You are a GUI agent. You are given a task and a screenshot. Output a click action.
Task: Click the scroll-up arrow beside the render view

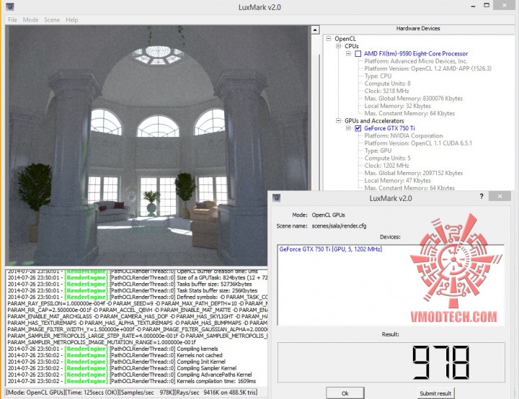(315, 30)
